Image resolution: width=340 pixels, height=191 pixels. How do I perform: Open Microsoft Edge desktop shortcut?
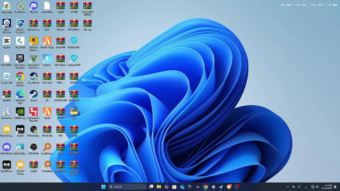(x=20, y=97)
